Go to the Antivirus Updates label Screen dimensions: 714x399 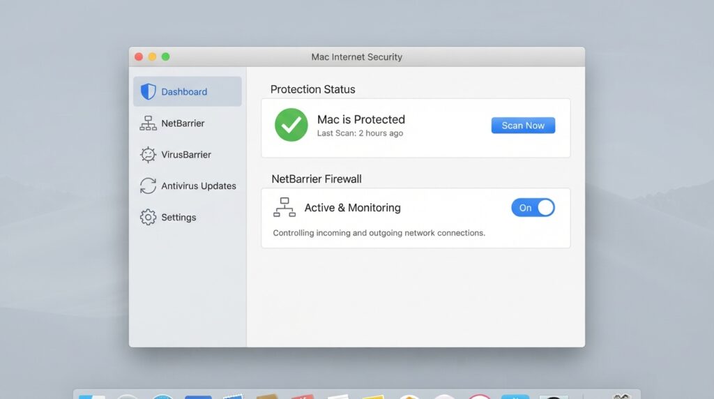[199, 186]
